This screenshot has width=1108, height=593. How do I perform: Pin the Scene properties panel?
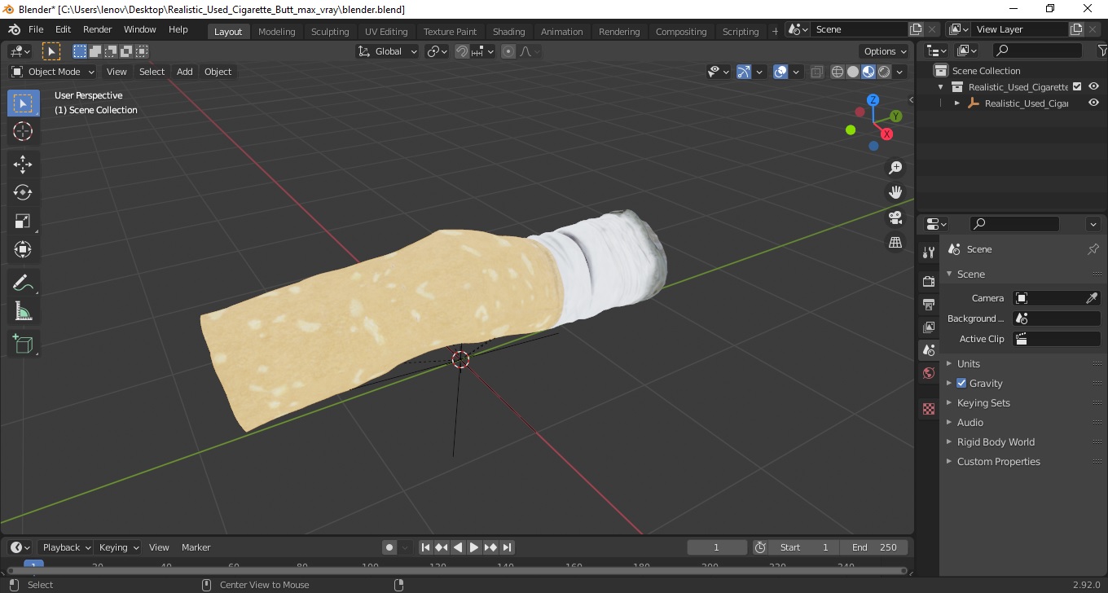pos(1093,249)
